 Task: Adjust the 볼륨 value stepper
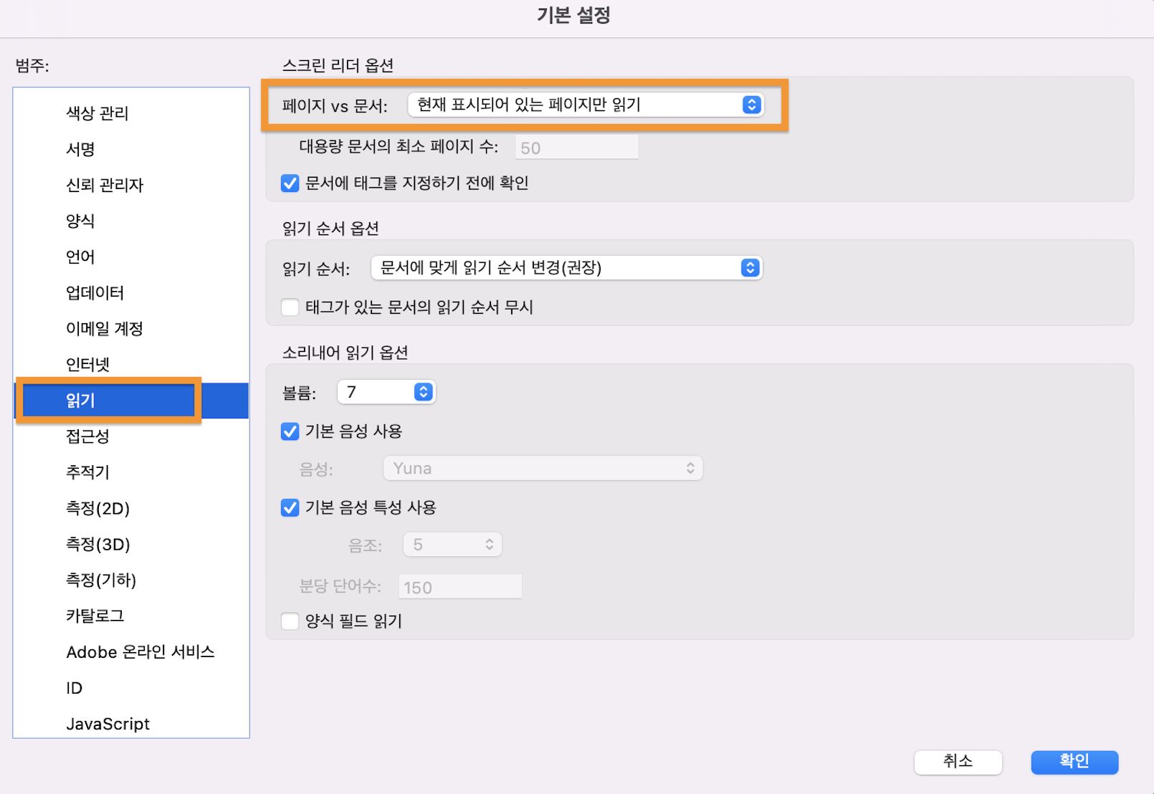pyautogui.click(x=423, y=392)
